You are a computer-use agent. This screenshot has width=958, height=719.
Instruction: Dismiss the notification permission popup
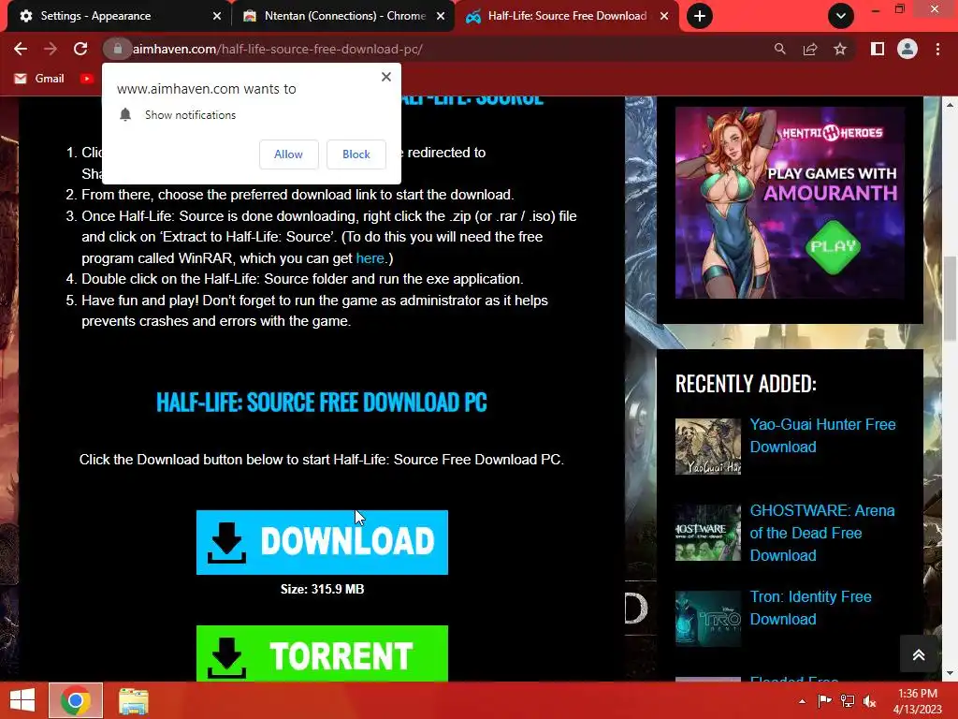[x=386, y=77]
